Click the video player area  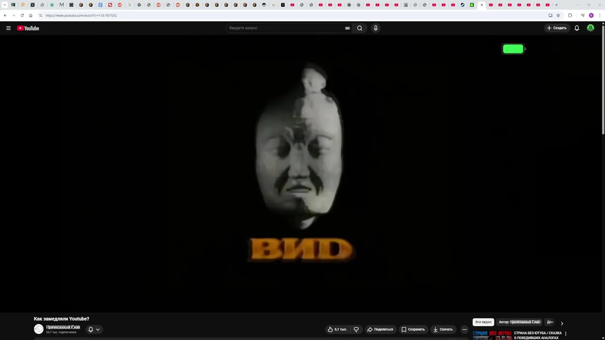pos(301,173)
